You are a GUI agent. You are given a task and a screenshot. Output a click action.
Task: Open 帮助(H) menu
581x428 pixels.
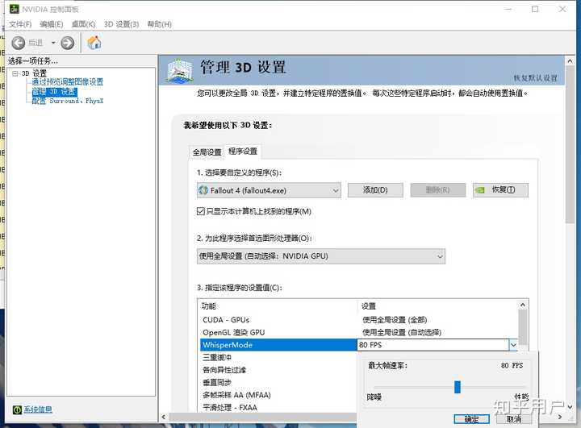coord(159,24)
